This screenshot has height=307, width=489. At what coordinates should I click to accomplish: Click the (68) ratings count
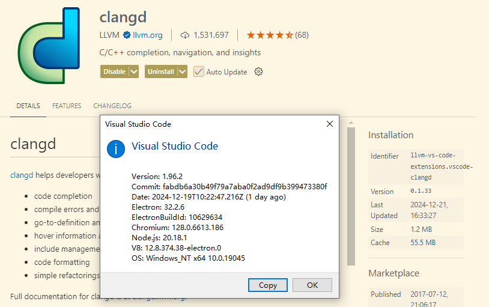click(302, 35)
